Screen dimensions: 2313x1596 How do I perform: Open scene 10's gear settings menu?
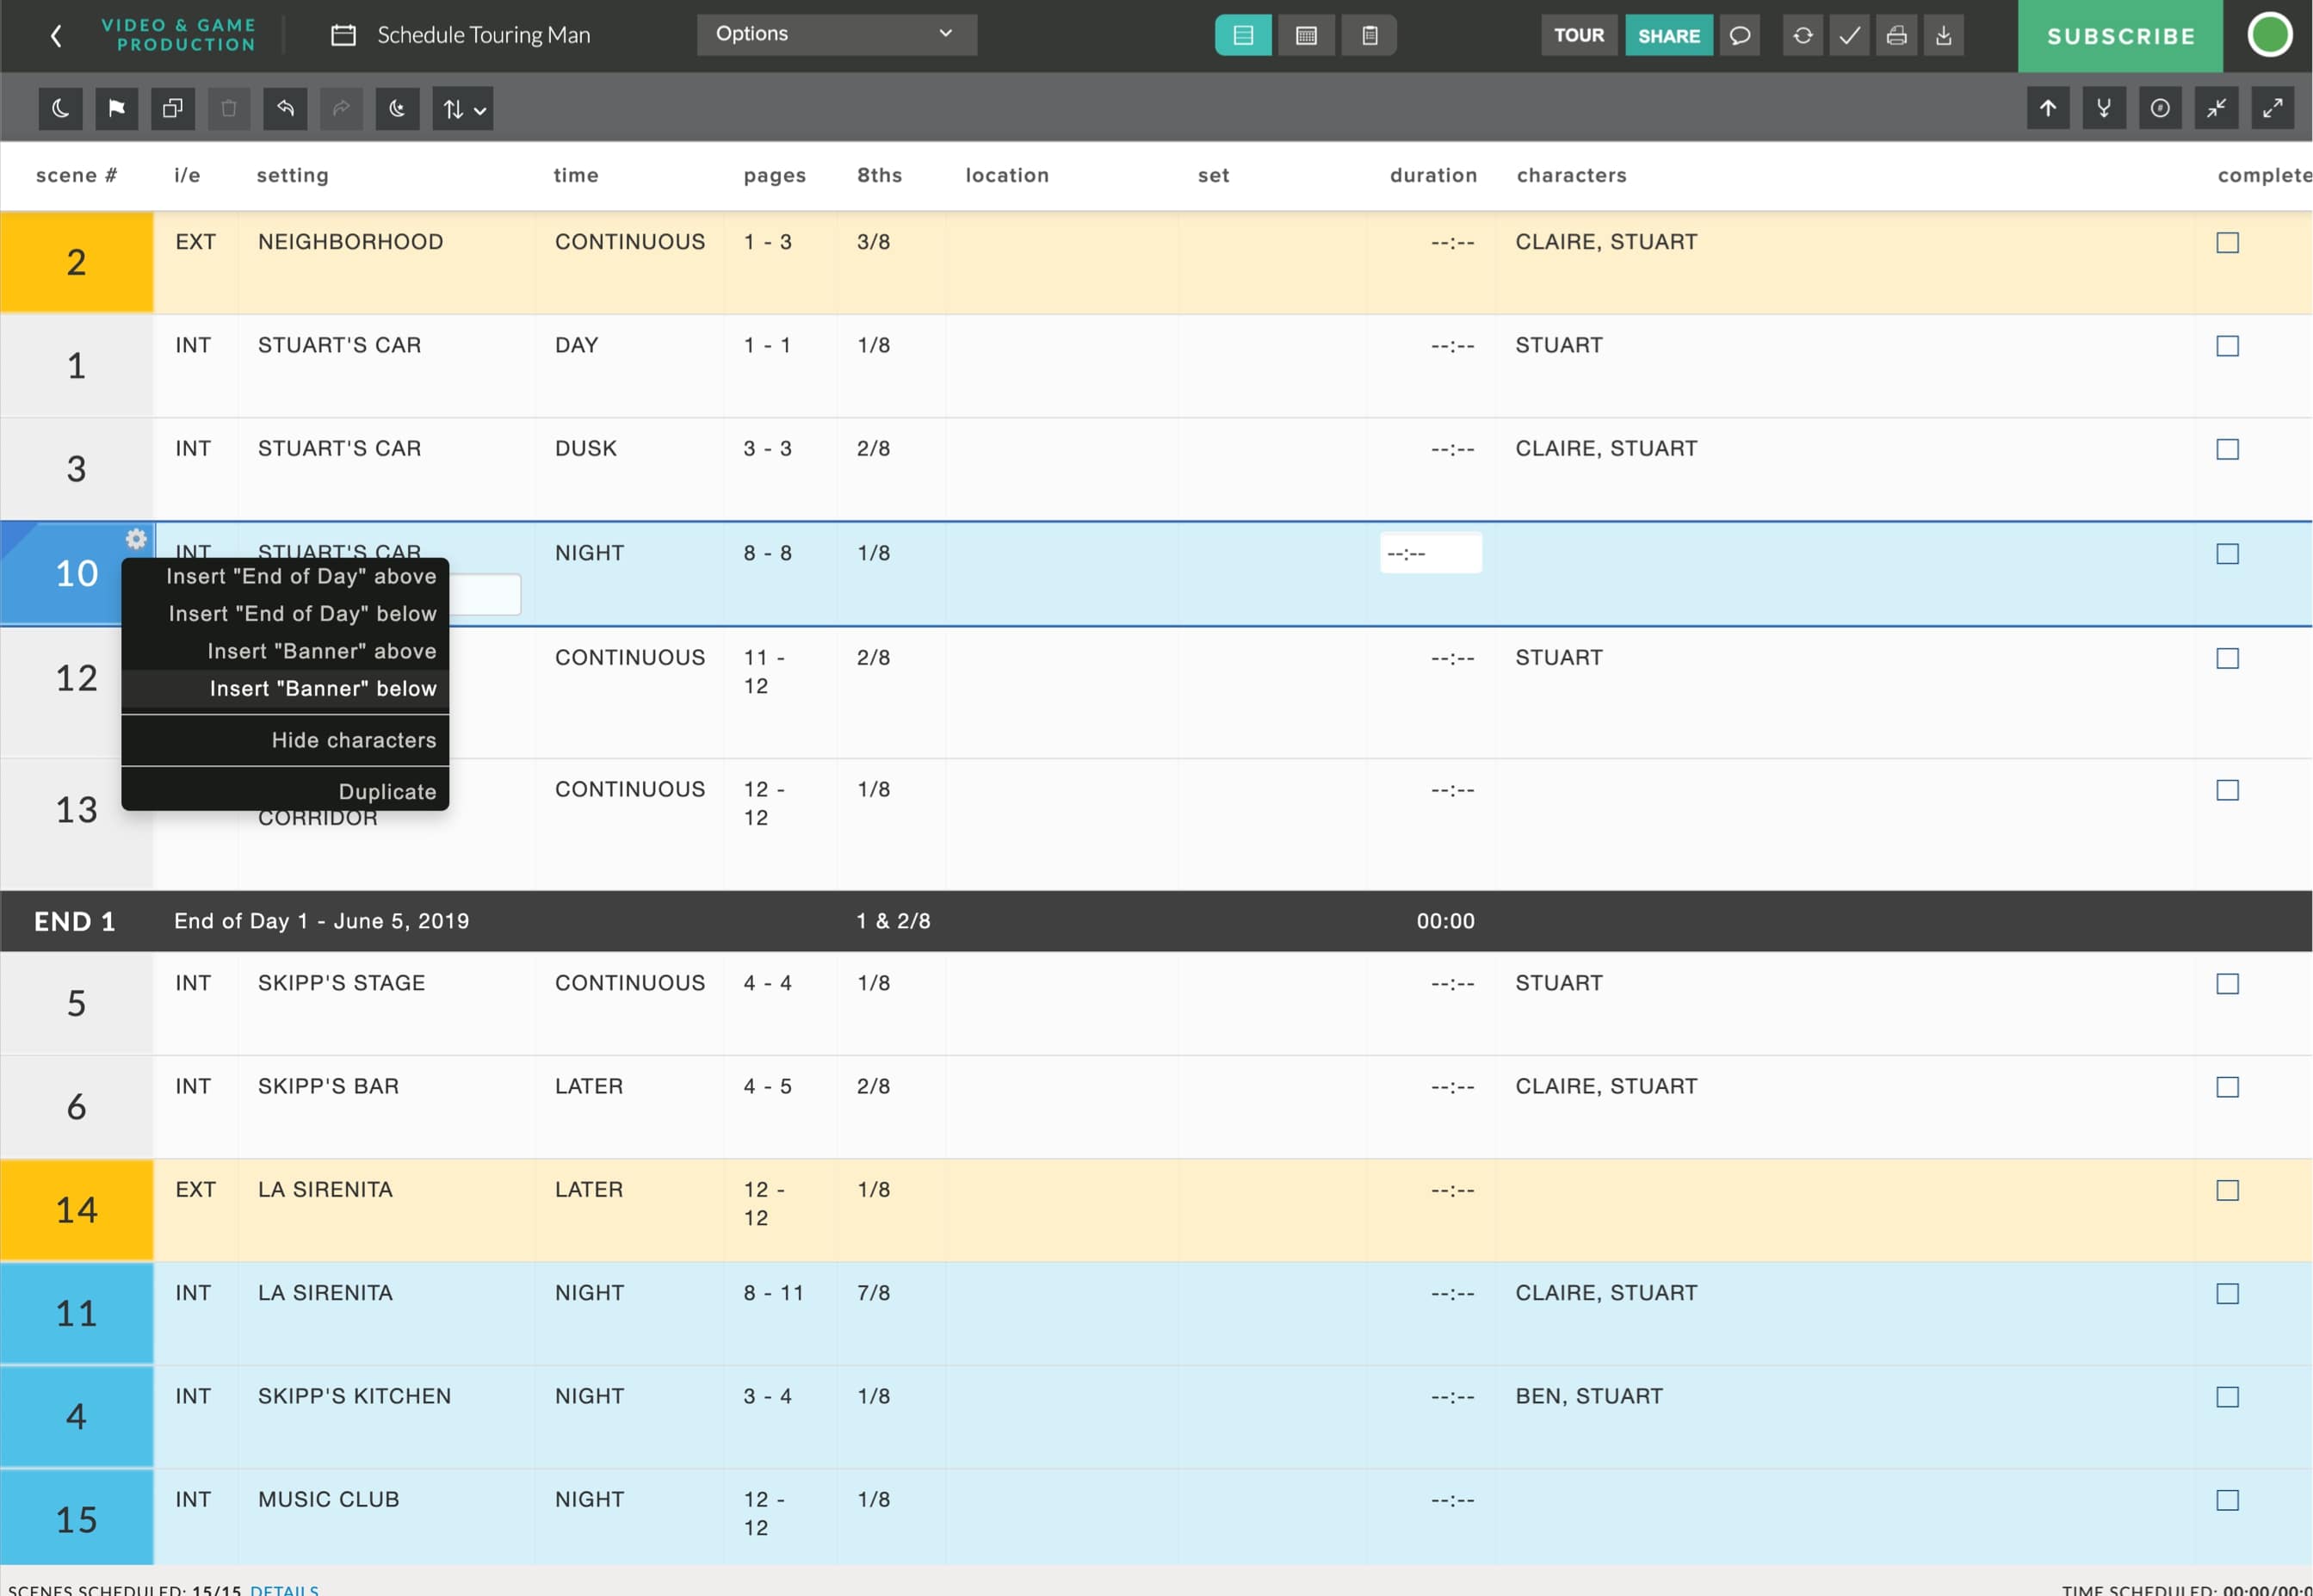135,538
